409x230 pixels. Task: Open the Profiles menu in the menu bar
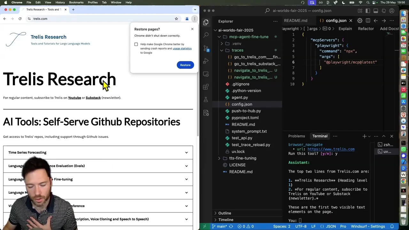93,3
